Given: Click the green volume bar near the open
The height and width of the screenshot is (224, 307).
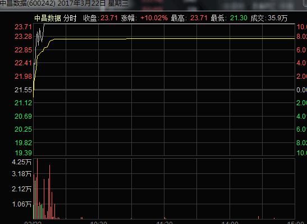Looking at the screenshot, I should [x=35, y=200].
